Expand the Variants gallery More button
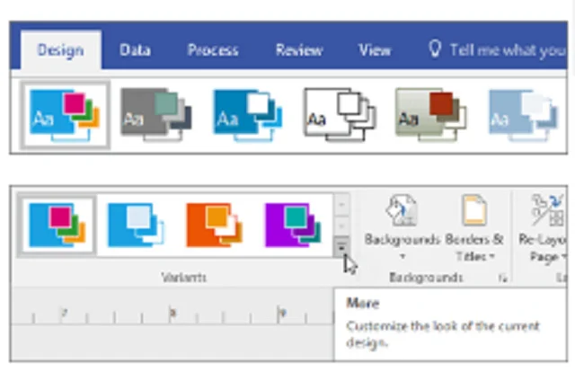Image resolution: width=575 pixels, height=381 pixels. (341, 247)
